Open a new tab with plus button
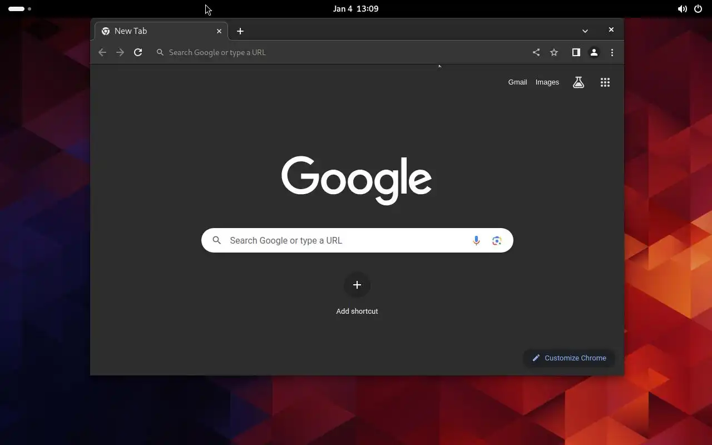Screen dimensions: 712x445 [x=240, y=31]
